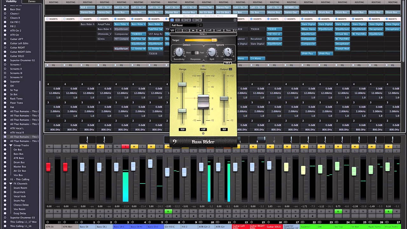Image resolution: width=407 pixels, height=229 pixels.
Task: Click the preset up/down arrows beside Full Reset
Action: click(x=198, y=25)
